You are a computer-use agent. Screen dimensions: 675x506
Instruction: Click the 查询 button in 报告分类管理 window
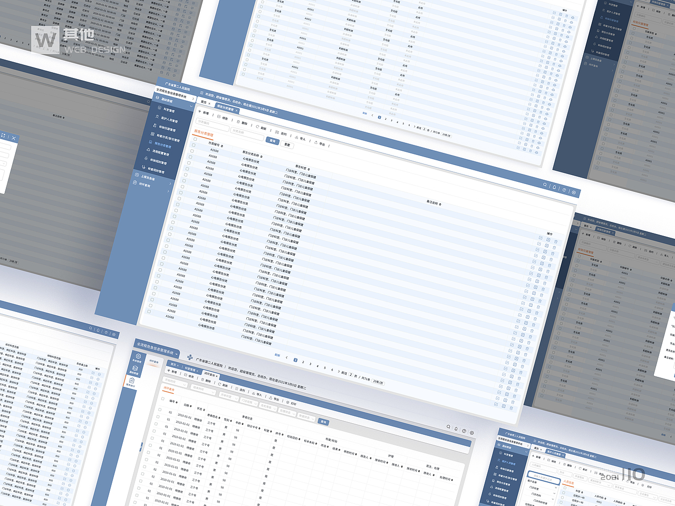(272, 141)
